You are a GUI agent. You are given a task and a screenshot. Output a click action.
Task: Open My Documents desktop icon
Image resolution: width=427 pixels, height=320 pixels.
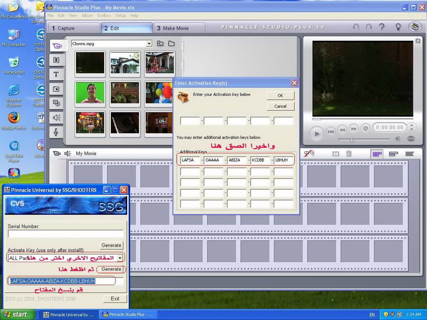(x=14, y=10)
